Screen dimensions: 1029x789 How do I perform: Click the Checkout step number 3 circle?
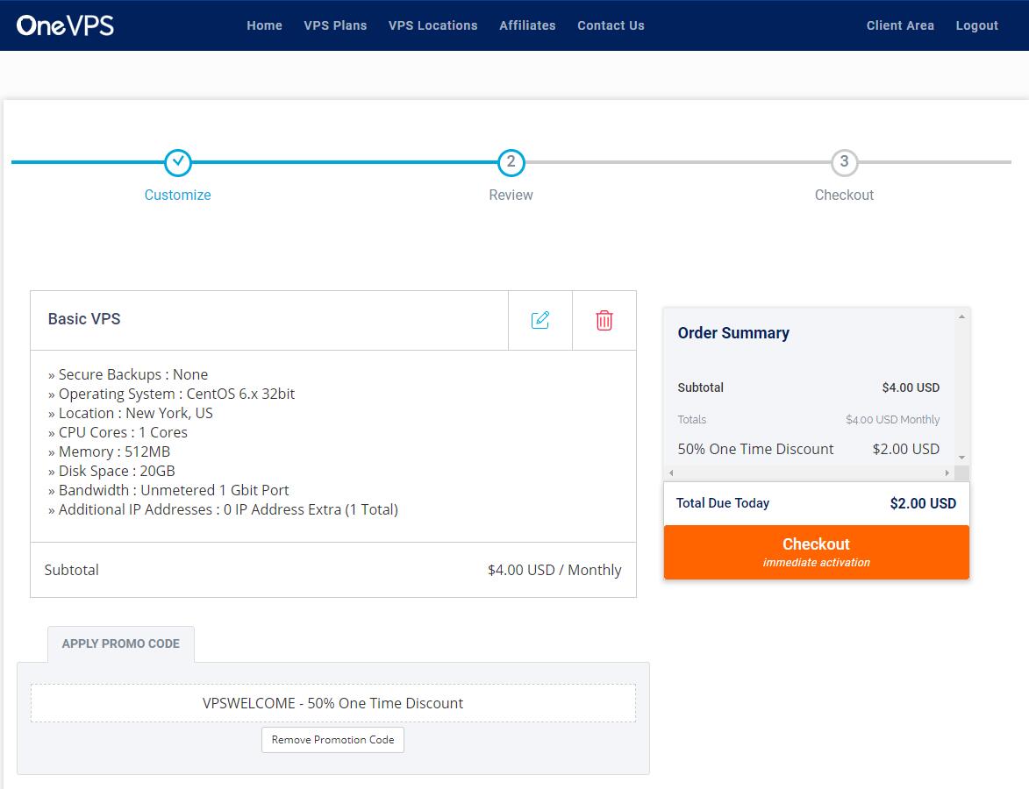844,162
